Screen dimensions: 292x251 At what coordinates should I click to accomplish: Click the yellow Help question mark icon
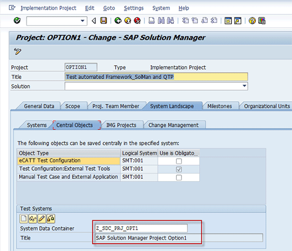click(x=252, y=21)
